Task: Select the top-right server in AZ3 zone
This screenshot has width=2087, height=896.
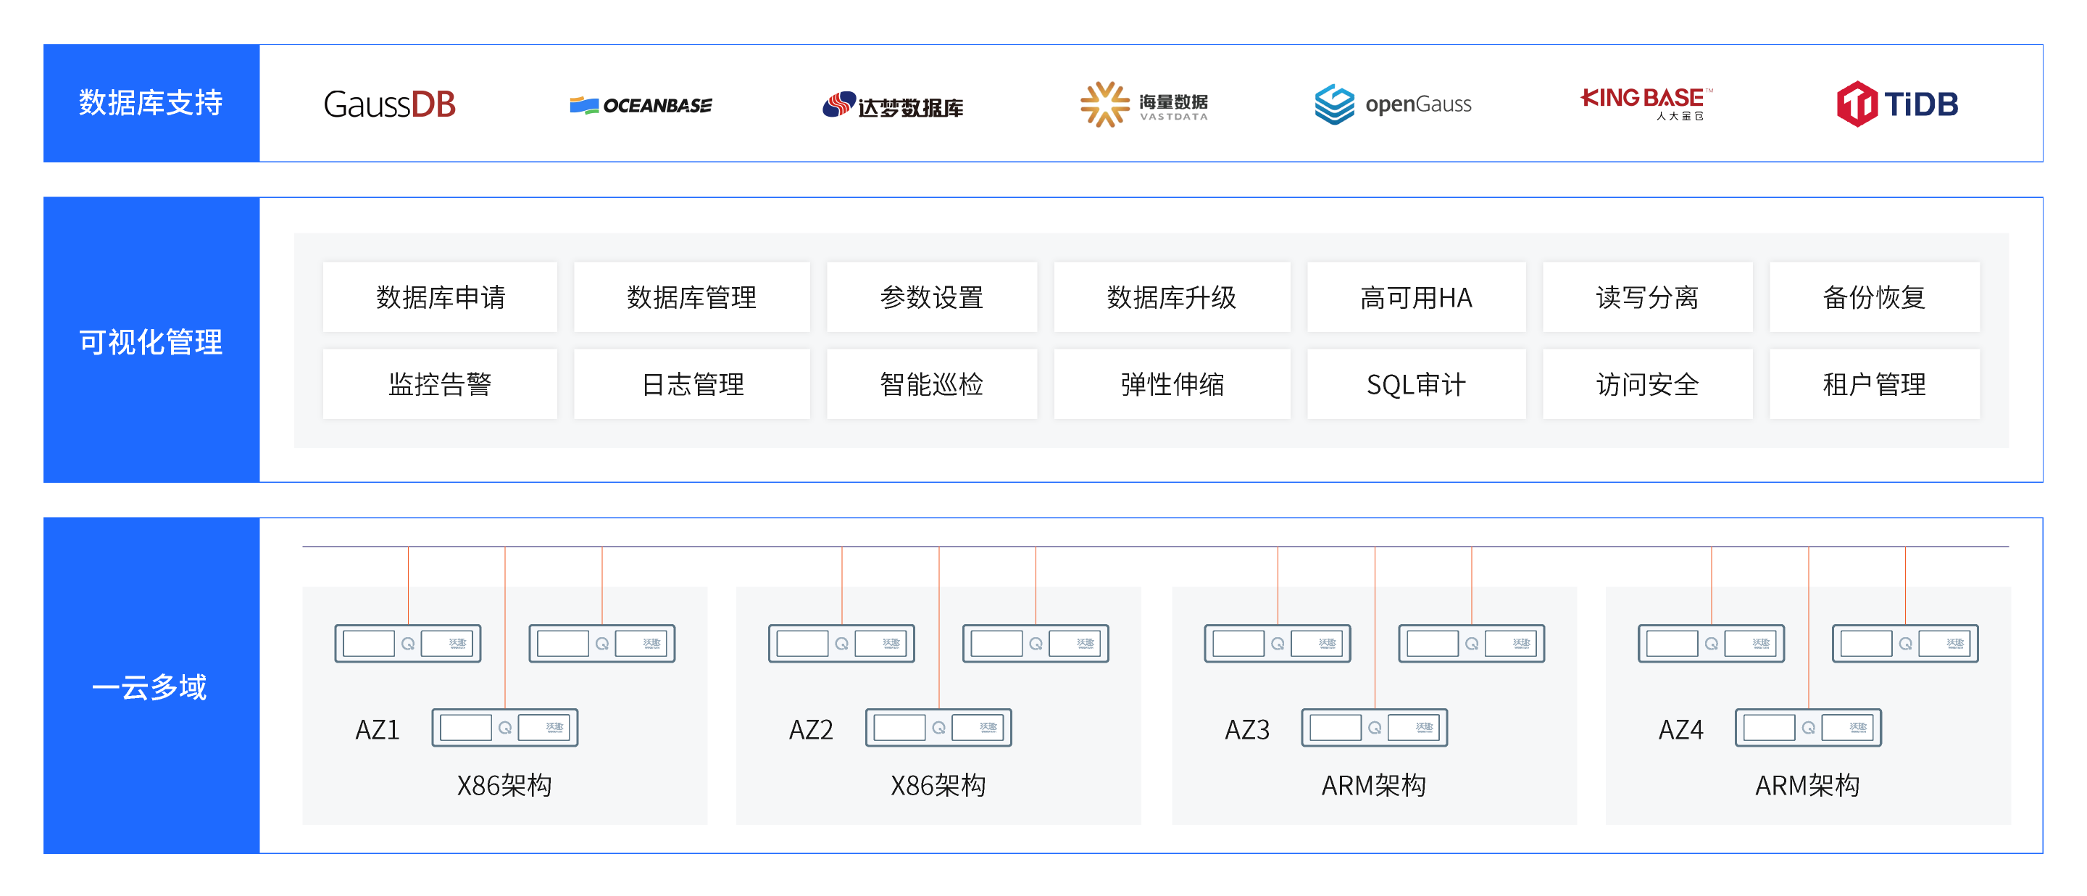Action: point(1472,643)
